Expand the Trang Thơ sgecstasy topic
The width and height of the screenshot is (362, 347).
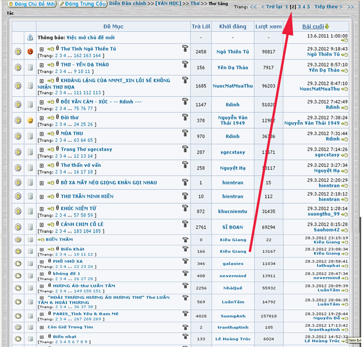click(x=41, y=150)
